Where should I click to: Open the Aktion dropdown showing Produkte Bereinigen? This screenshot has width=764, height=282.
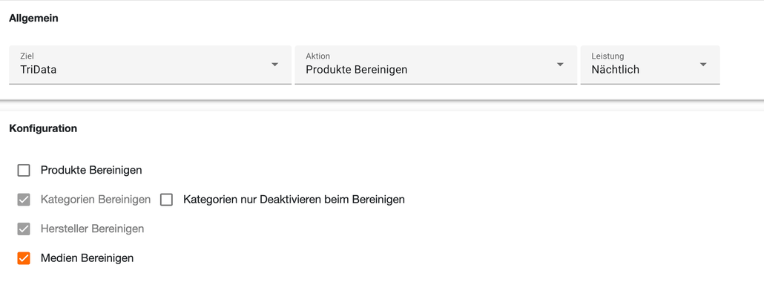pyautogui.click(x=435, y=65)
